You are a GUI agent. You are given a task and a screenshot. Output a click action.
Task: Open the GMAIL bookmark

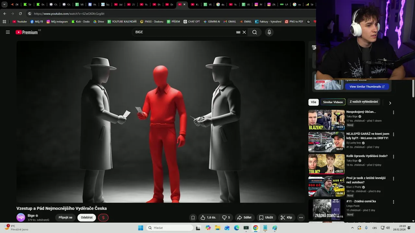click(230, 22)
